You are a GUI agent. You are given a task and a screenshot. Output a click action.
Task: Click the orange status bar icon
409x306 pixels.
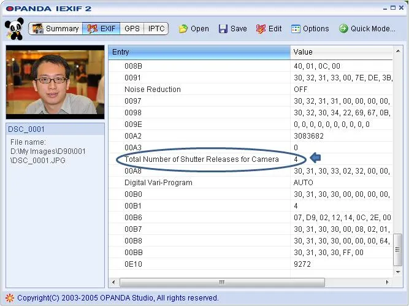10,297
